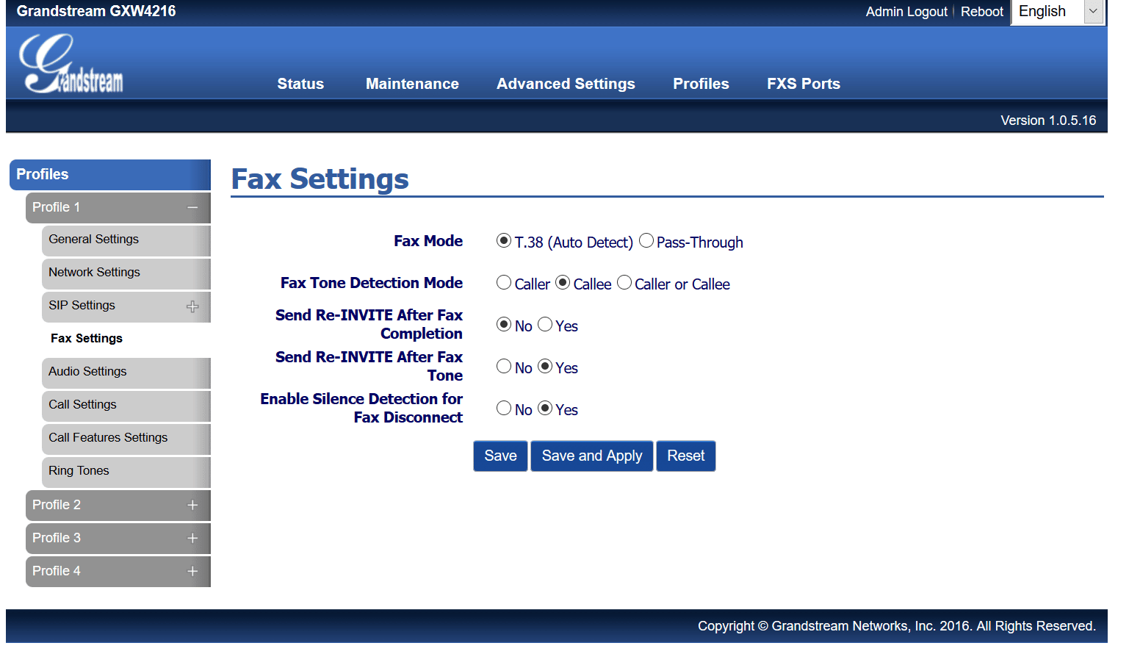Image resolution: width=1129 pixels, height=654 pixels.
Task: Open the Status menu
Action: (x=300, y=84)
